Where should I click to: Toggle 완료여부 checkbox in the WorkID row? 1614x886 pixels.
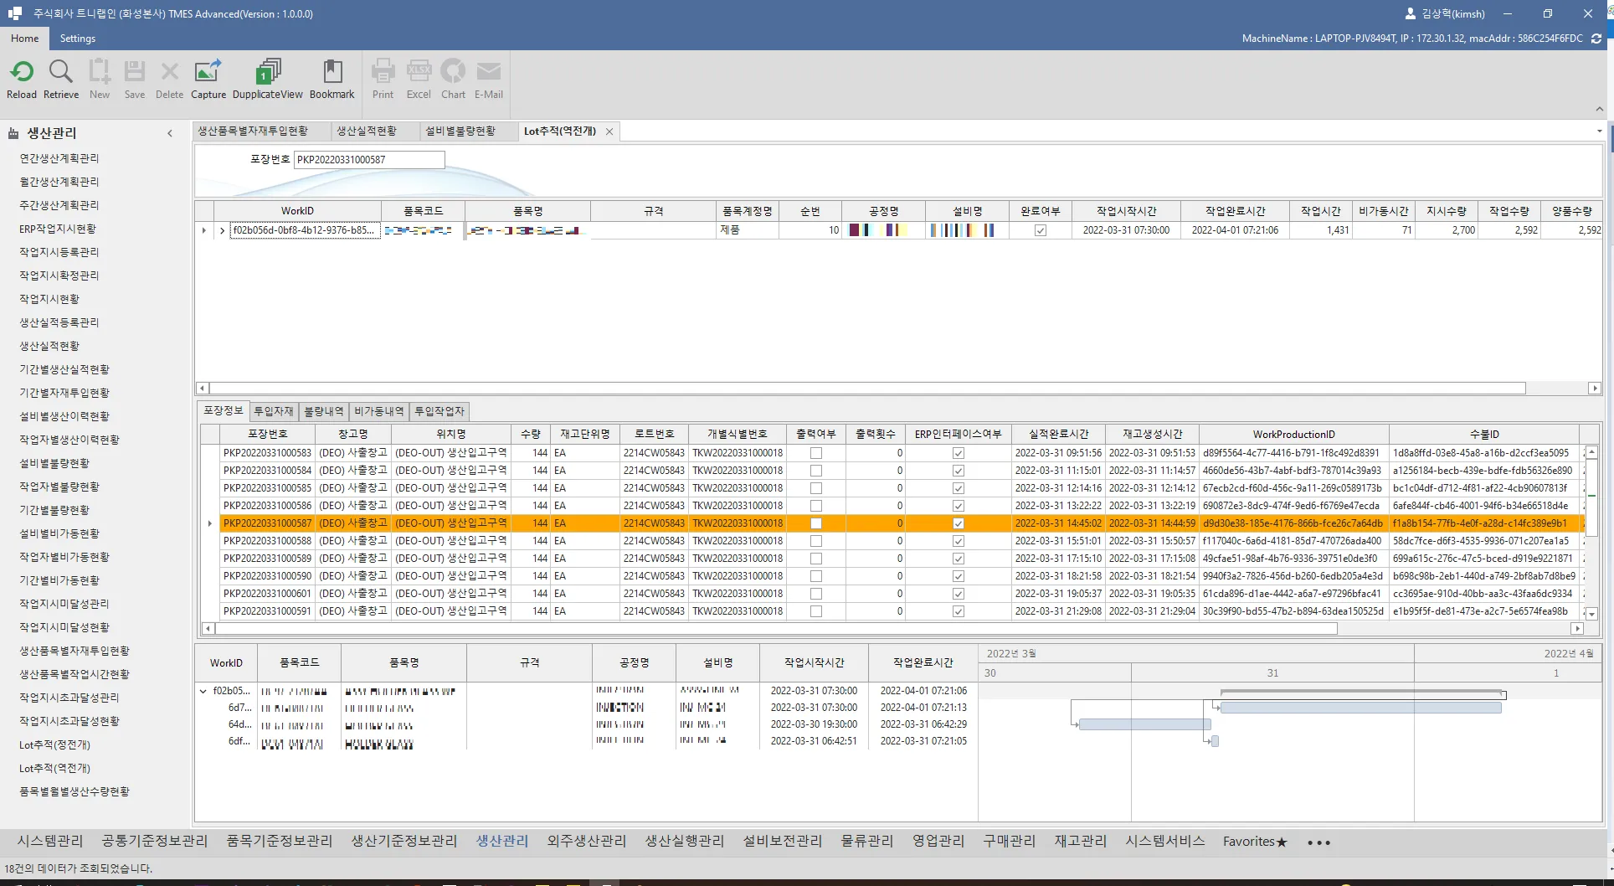pos(1041,230)
